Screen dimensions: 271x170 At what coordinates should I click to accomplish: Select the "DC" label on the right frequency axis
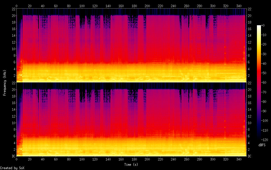point(250,156)
